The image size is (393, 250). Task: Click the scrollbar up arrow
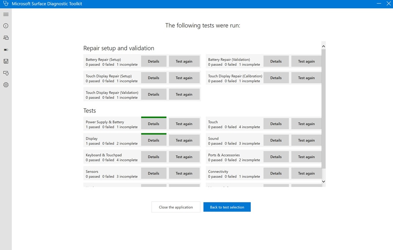click(323, 46)
